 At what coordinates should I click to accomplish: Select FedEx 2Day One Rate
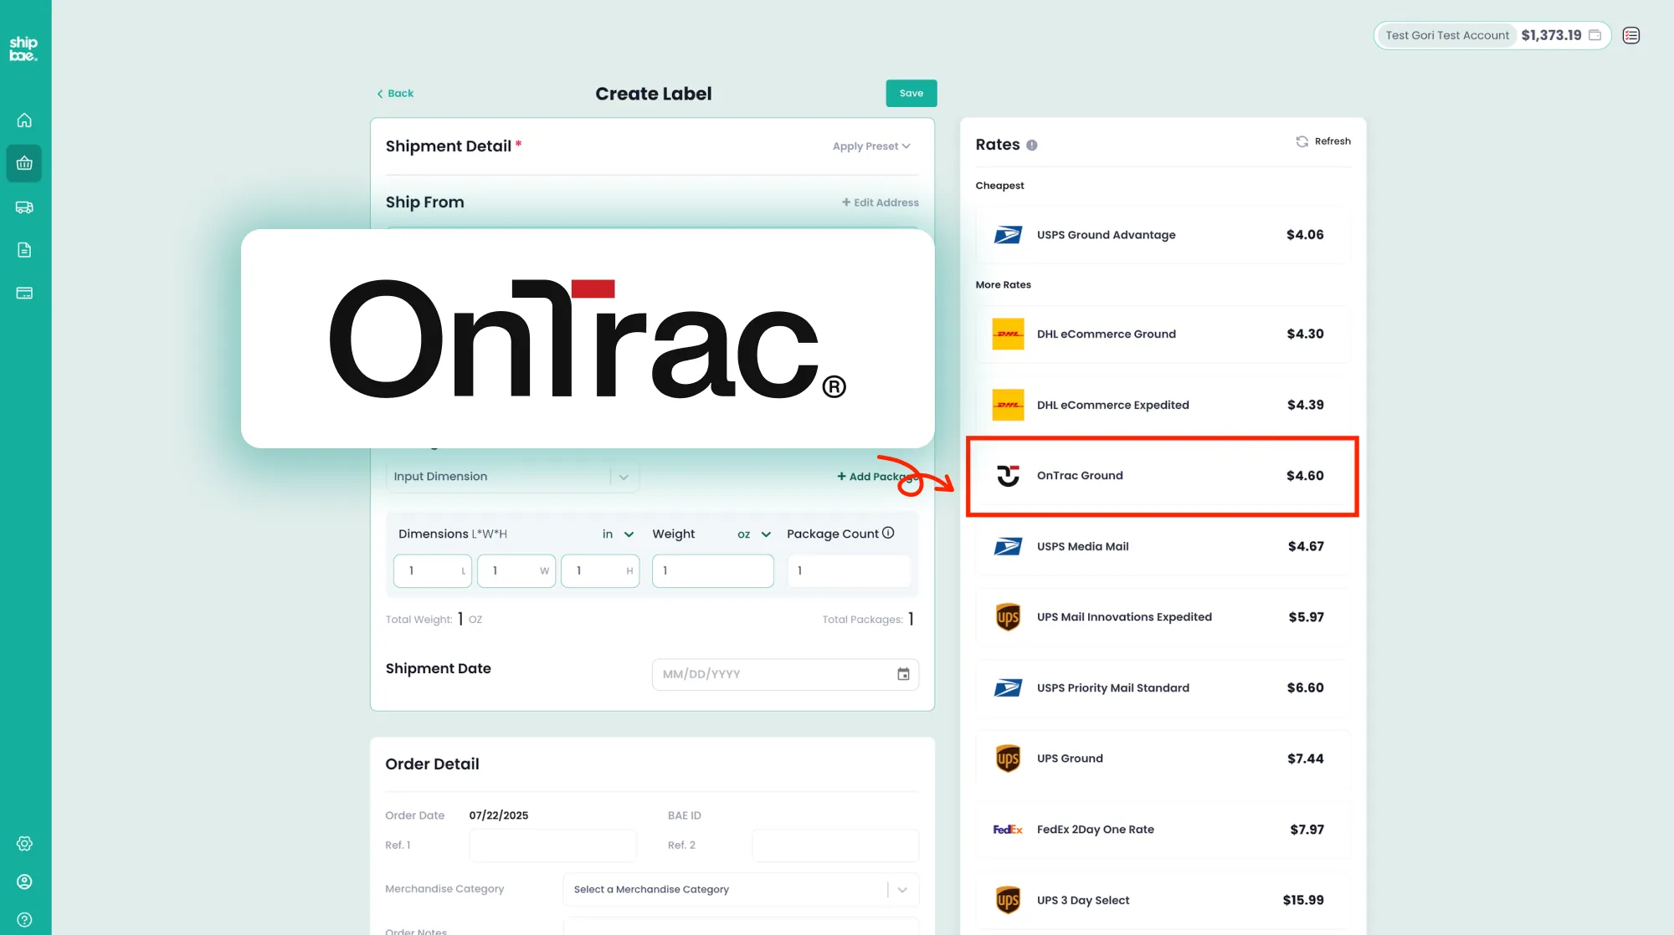pyautogui.click(x=1163, y=830)
